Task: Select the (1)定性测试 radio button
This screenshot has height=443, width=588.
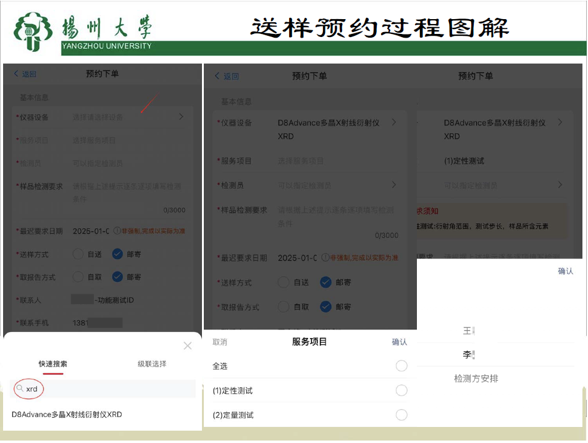Action: pyautogui.click(x=401, y=391)
